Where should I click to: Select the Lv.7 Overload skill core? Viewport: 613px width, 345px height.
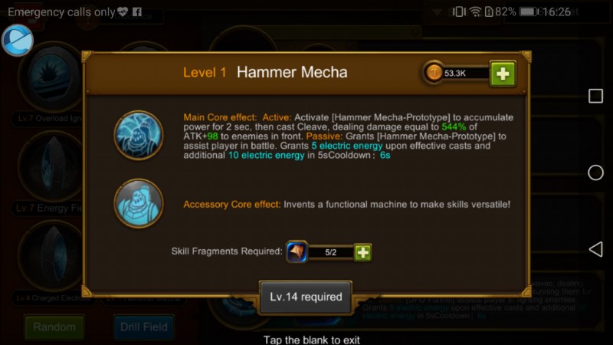pos(49,76)
